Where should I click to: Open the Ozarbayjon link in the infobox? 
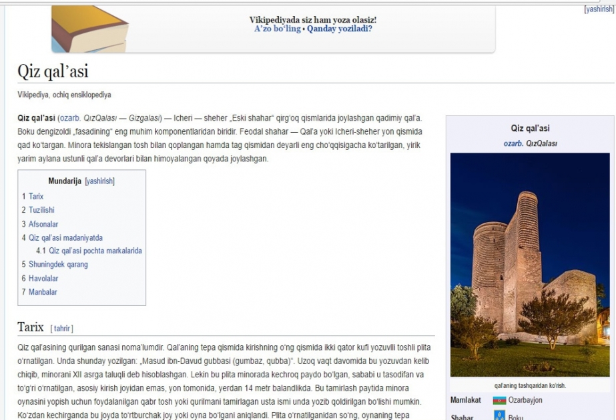pos(525,400)
